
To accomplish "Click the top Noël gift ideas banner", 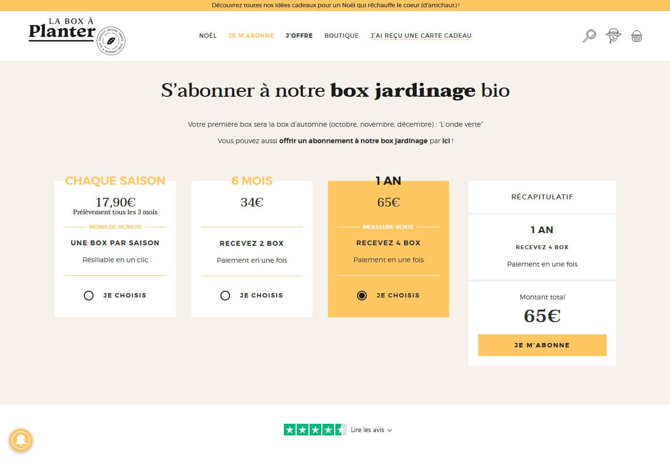I will (335, 5).
